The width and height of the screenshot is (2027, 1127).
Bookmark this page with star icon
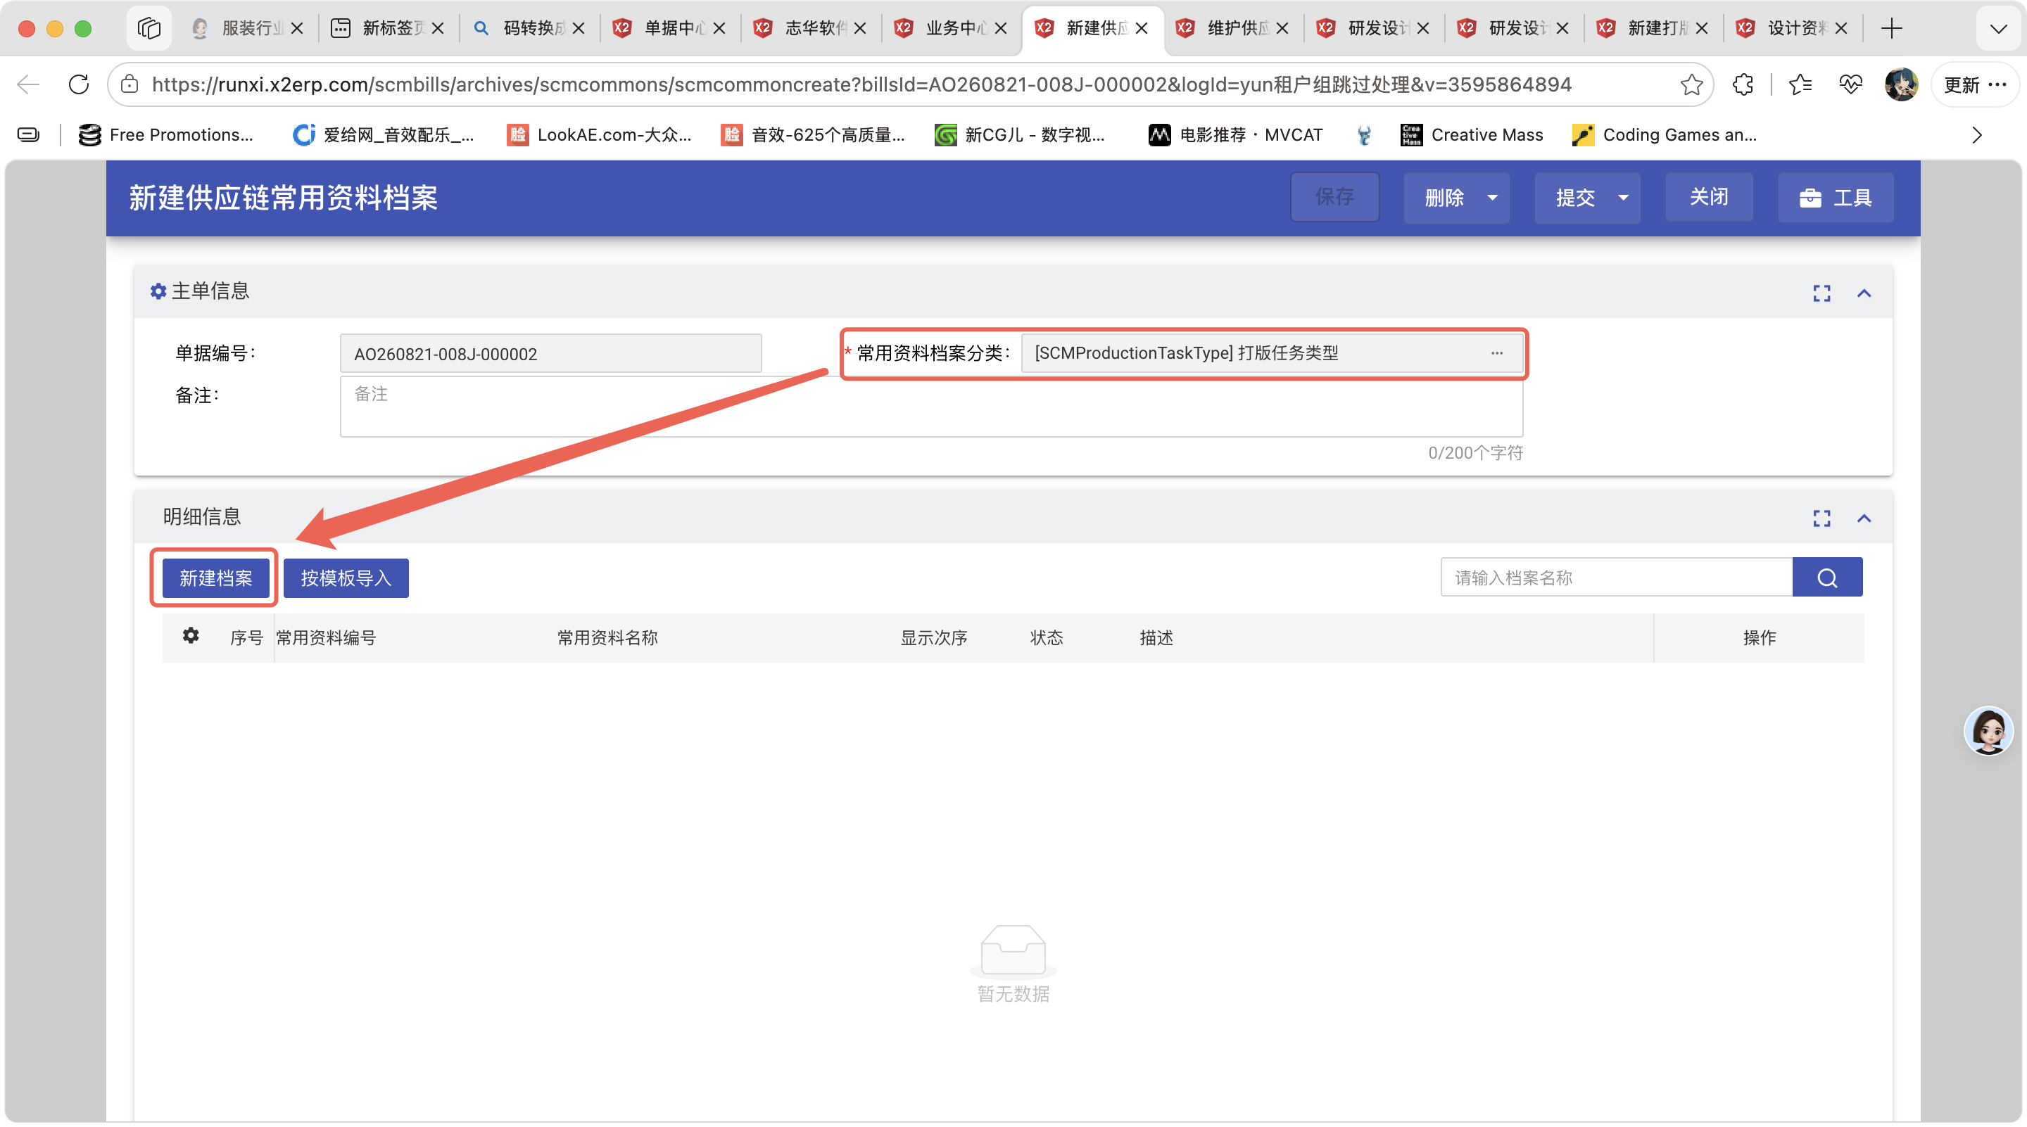click(1691, 84)
